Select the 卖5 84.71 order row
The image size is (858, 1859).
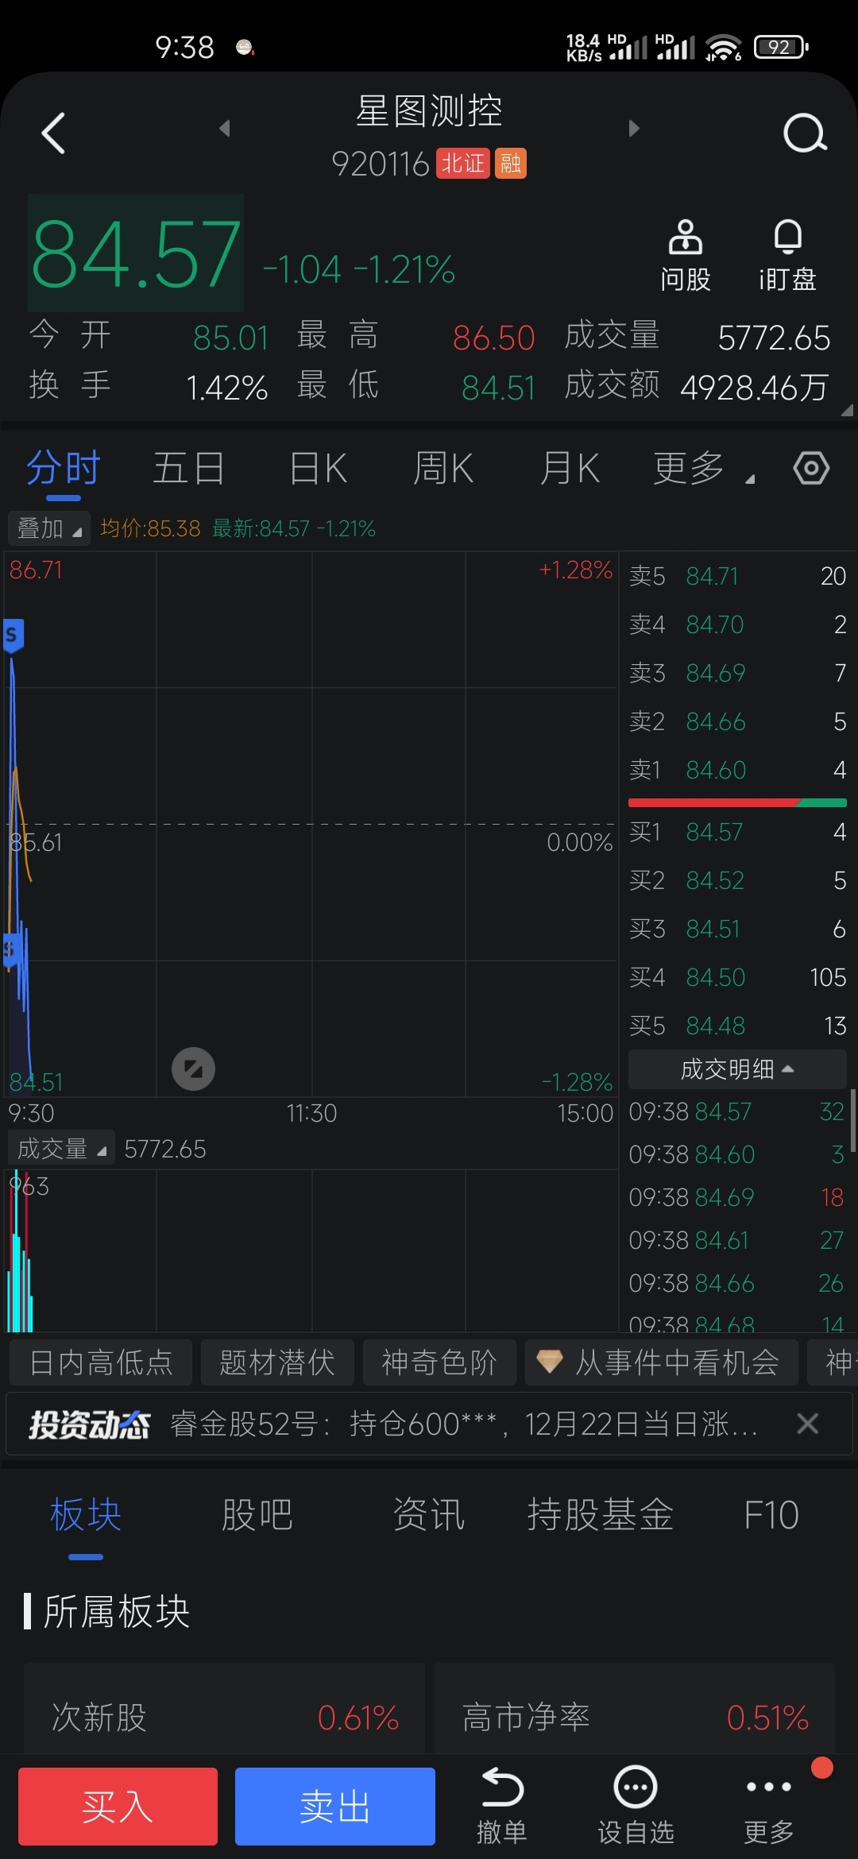(737, 576)
